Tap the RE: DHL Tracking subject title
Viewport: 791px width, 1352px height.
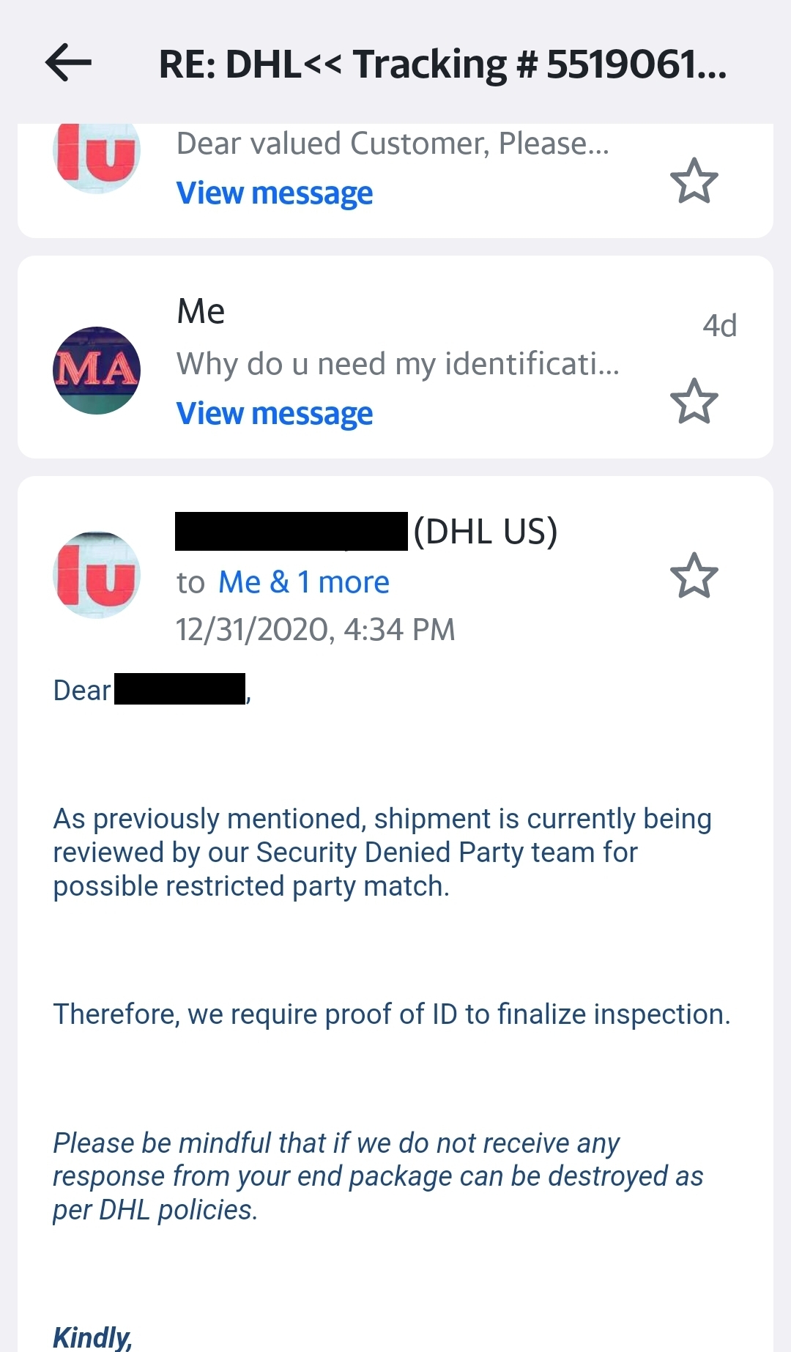coord(442,64)
